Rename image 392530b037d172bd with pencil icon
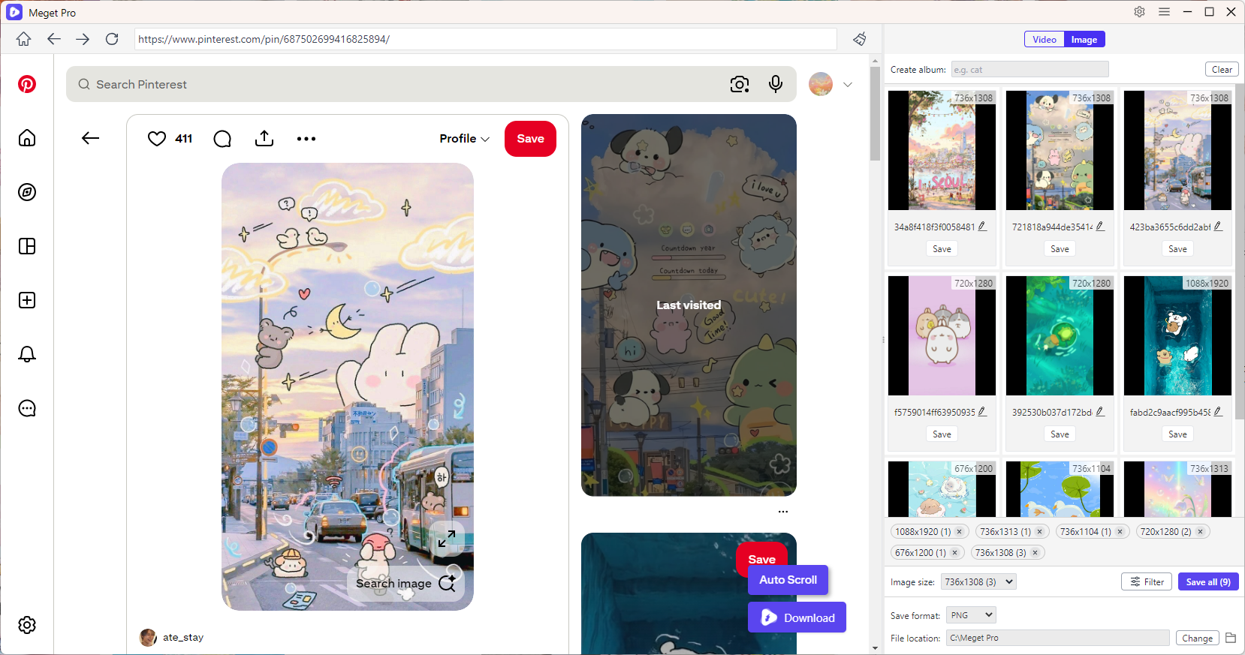 click(x=1099, y=411)
